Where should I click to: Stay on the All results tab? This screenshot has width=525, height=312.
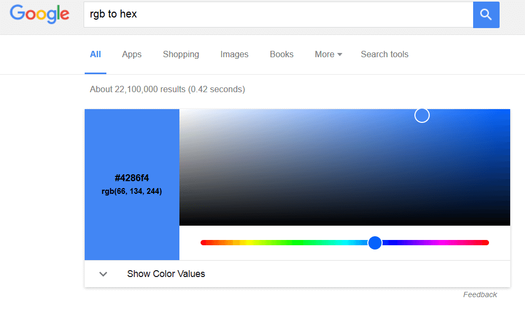coord(95,54)
